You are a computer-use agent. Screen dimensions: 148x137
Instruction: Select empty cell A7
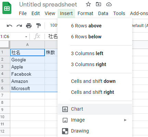pyautogui.click(x=27, y=96)
